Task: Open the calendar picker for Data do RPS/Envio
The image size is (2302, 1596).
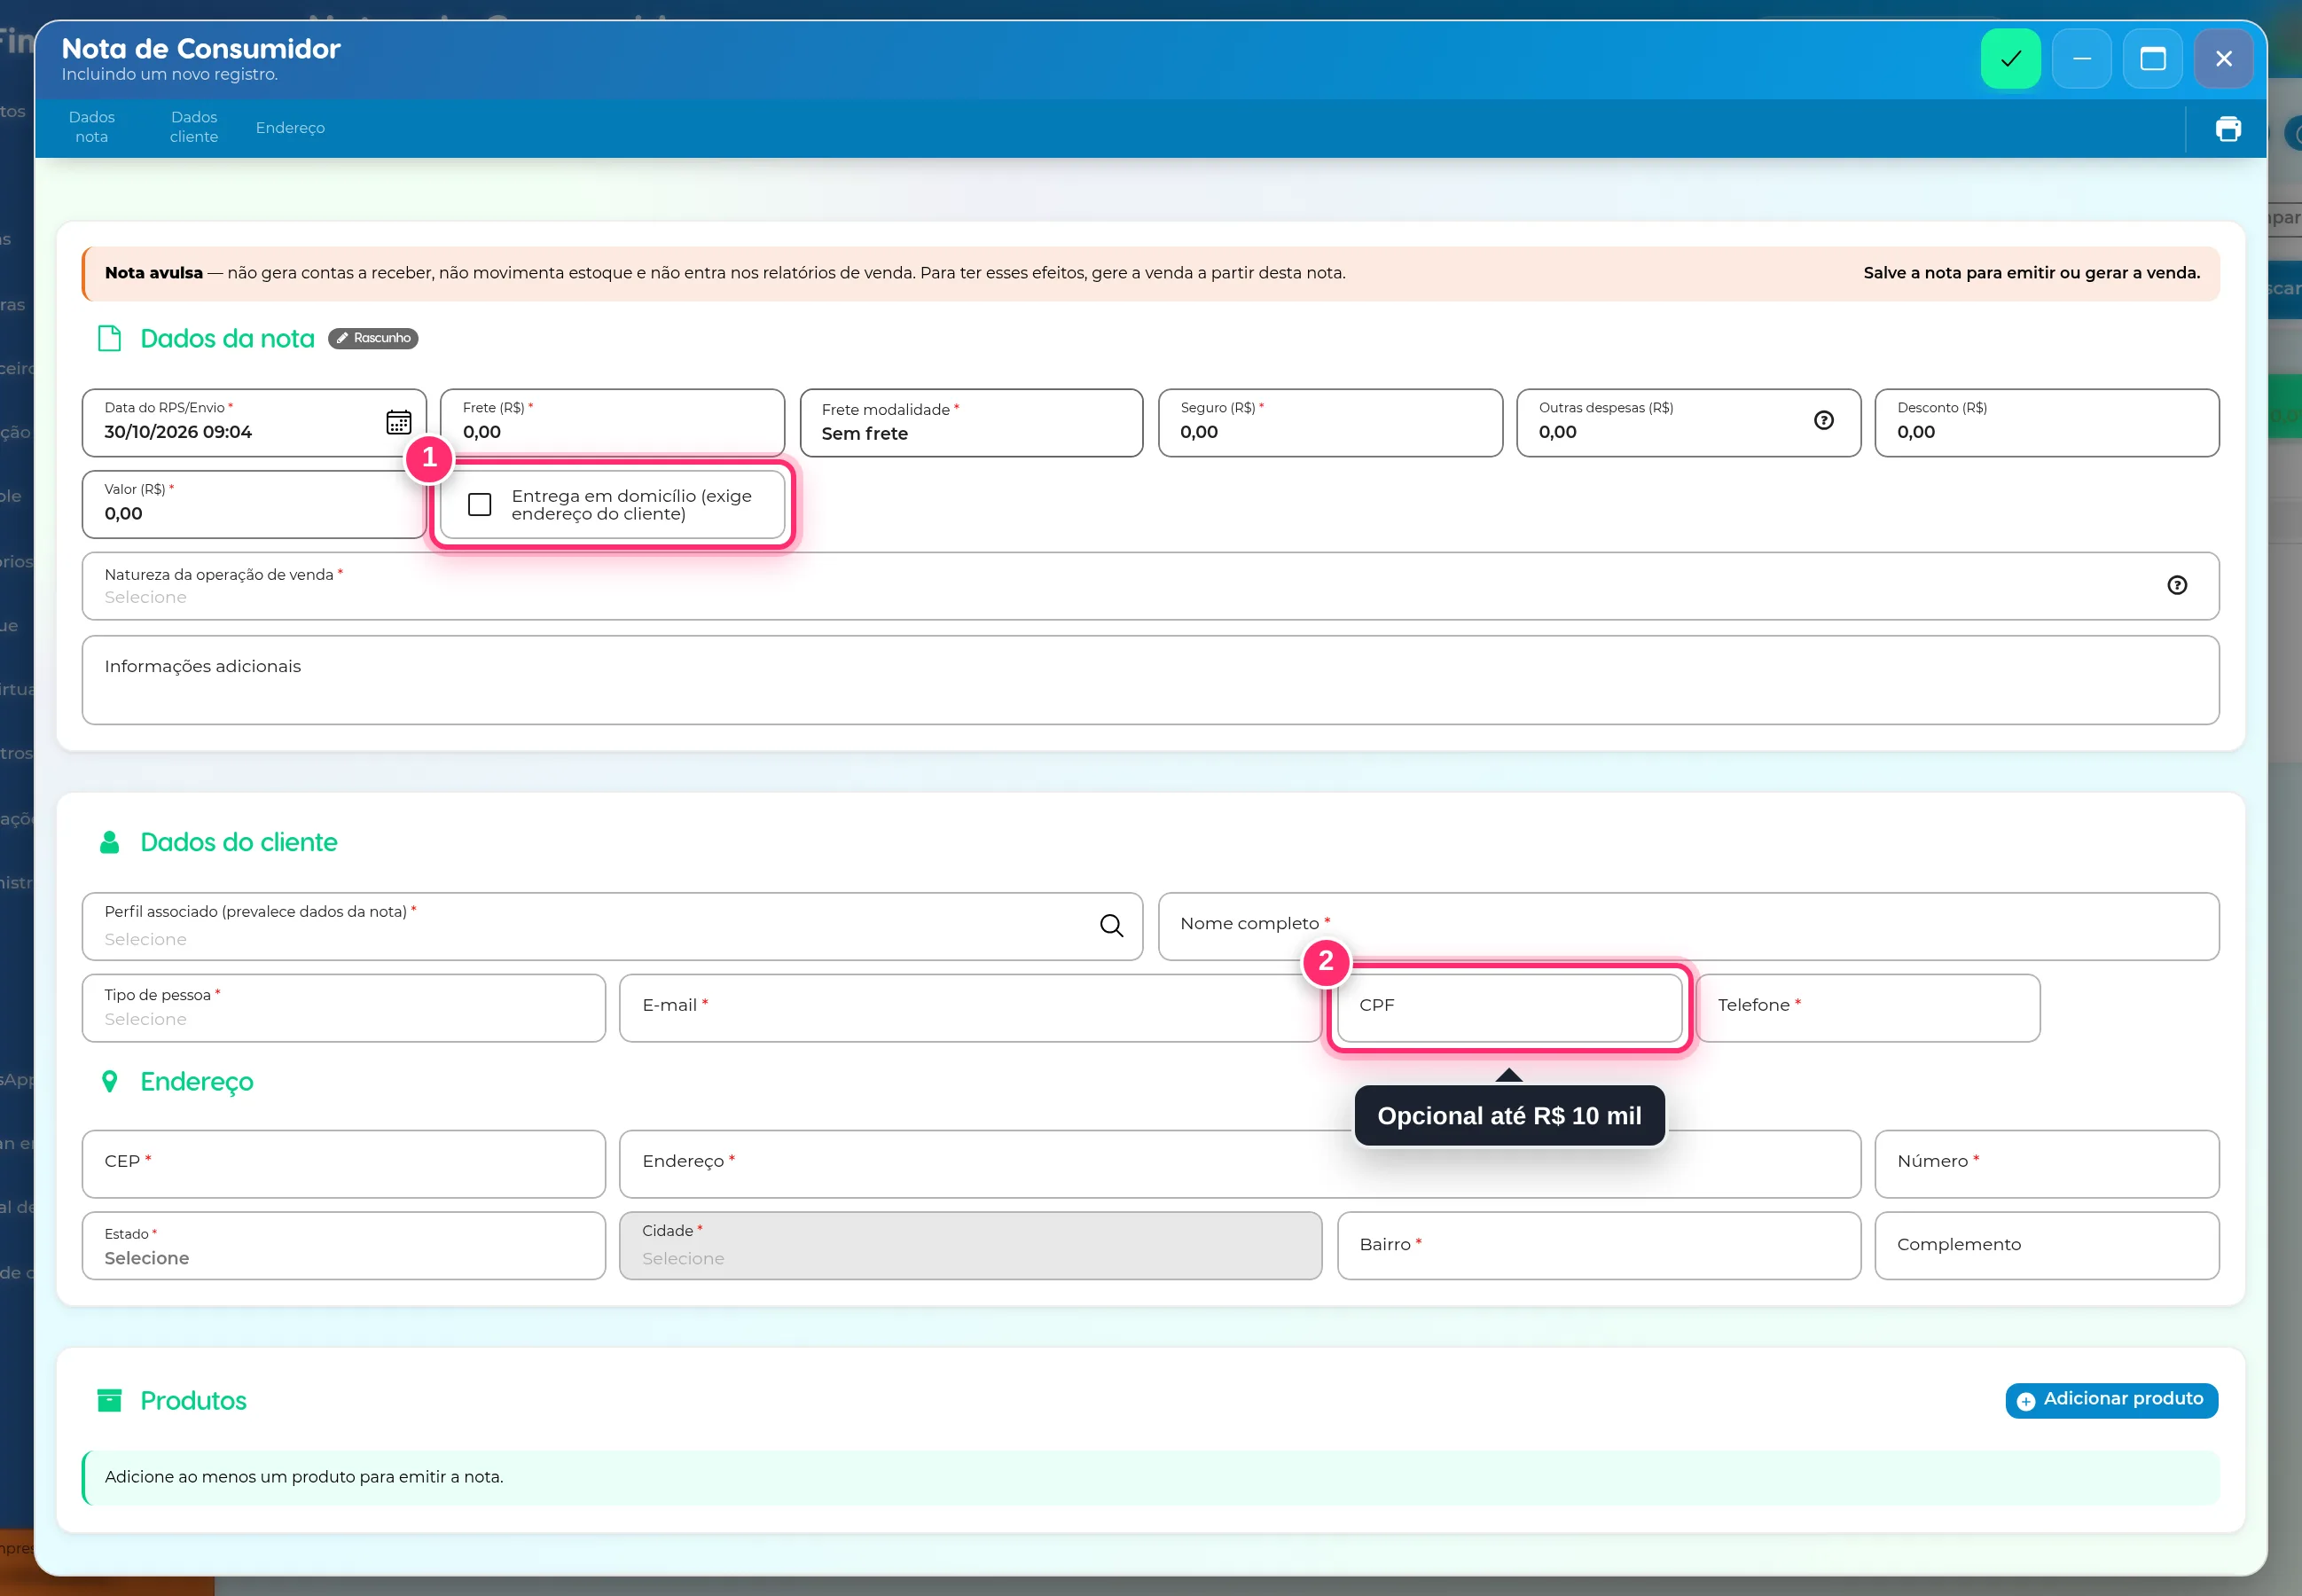Action: [398, 422]
